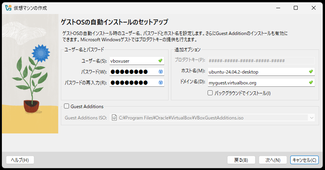Enable バックグラウンドでインストール checkbox
The height and width of the screenshot is (170, 325).
point(210,93)
